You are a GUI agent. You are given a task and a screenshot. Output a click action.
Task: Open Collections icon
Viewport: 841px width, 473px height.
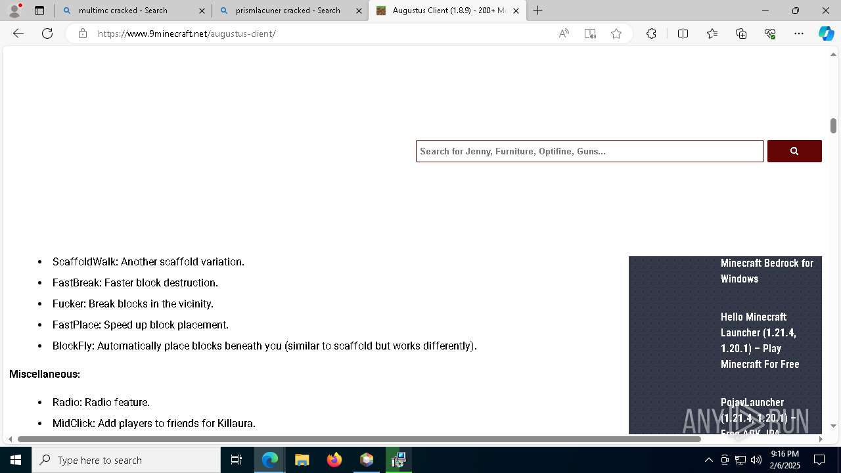click(x=741, y=34)
